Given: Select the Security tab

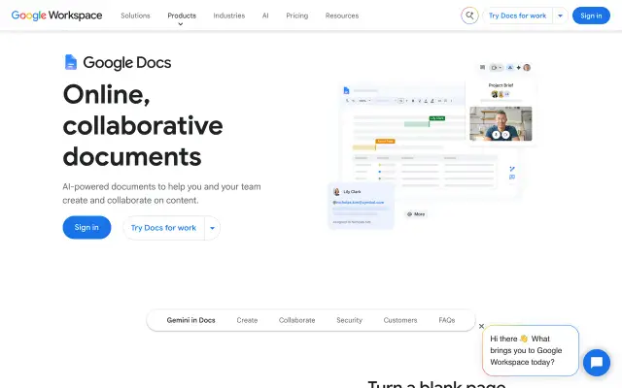Looking at the screenshot, I should [350, 320].
